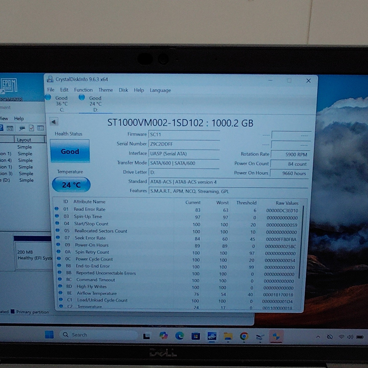The height and width of the screenshot is (368, 368).
Task: Click the status dot for Airflow Temperature
Action: click(x=60, y=293)
